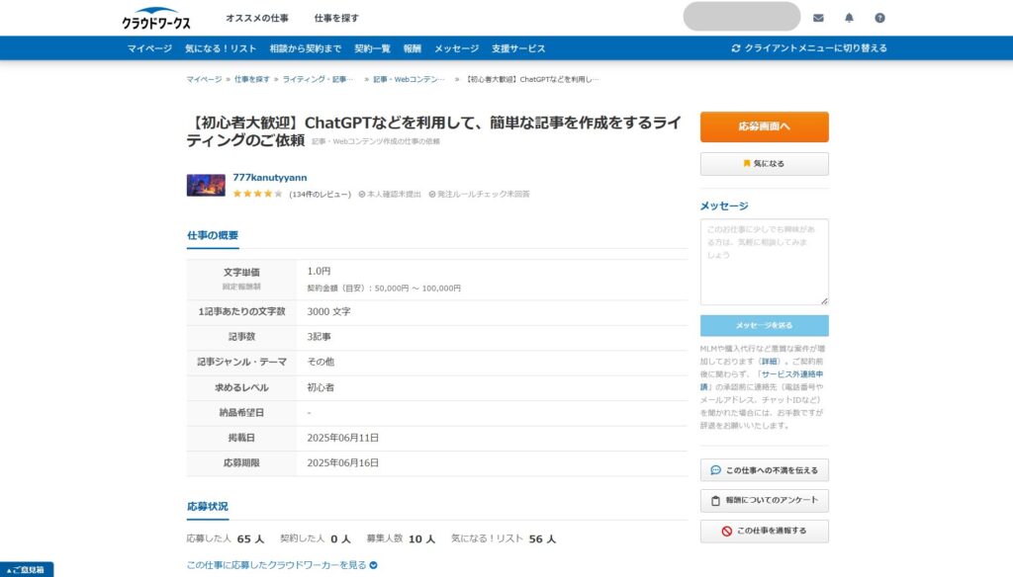Click the その他 genre value
The image size is (1013, 577).
(x=321, y=362)
